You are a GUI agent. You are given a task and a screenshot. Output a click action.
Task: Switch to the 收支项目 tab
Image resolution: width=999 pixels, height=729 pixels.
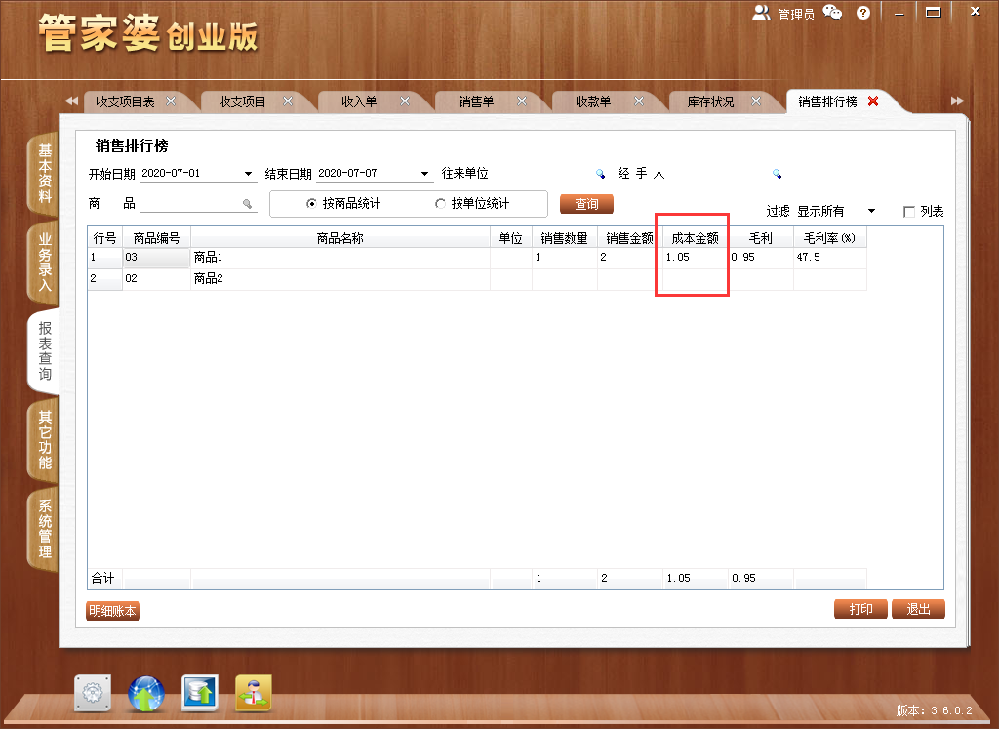[x=242, y=101]
